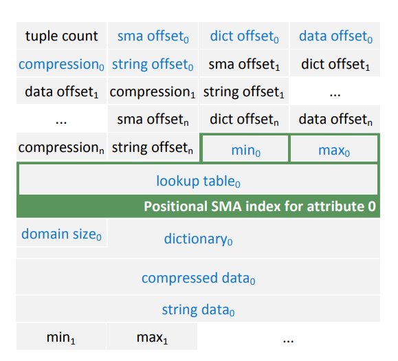Select the sma offset n cell
The image size is (398, 361).
153,118
